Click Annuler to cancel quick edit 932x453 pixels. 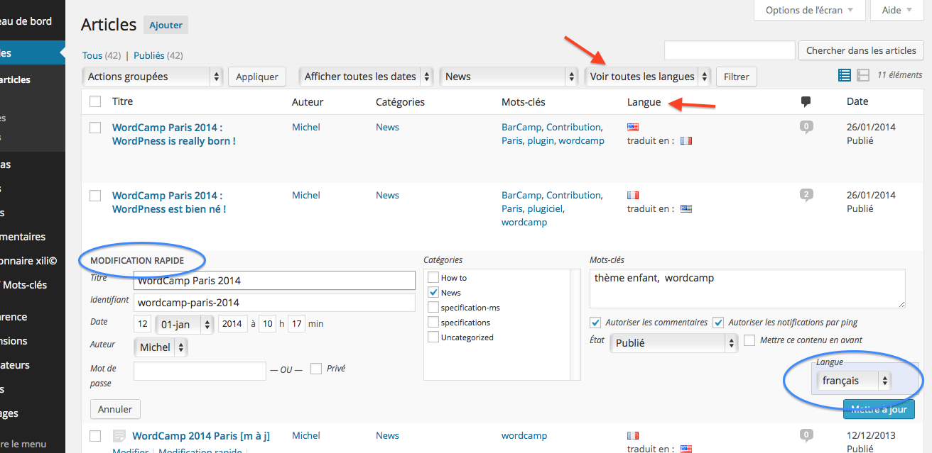pyautogui.click(x=115, y=409)
